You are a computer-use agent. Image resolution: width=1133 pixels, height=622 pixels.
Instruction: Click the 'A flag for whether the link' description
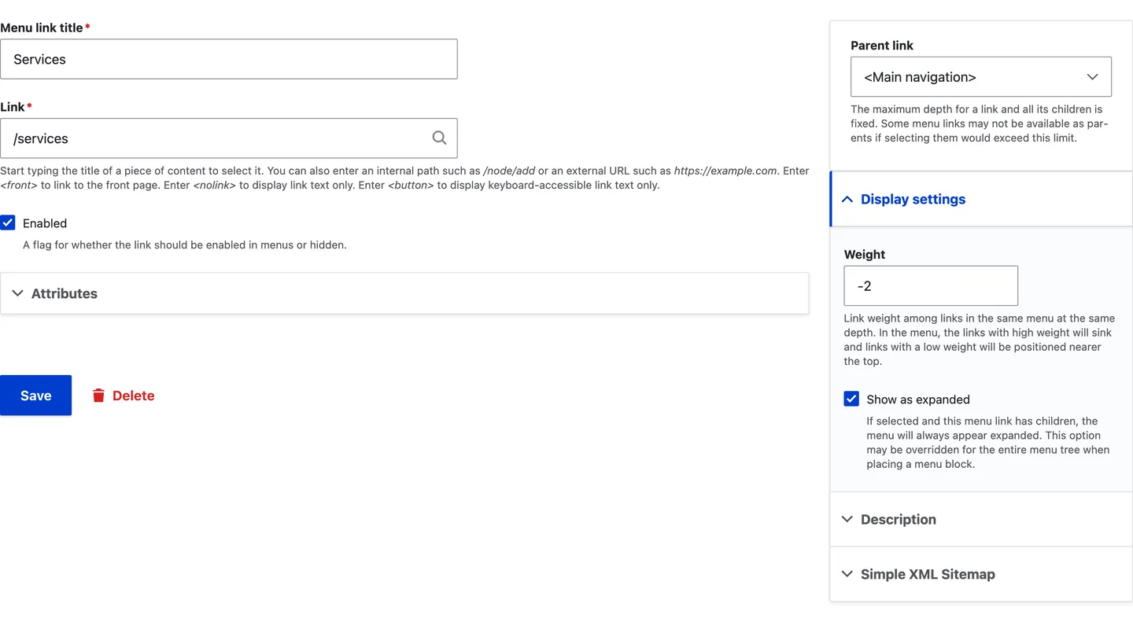(185, 245)
